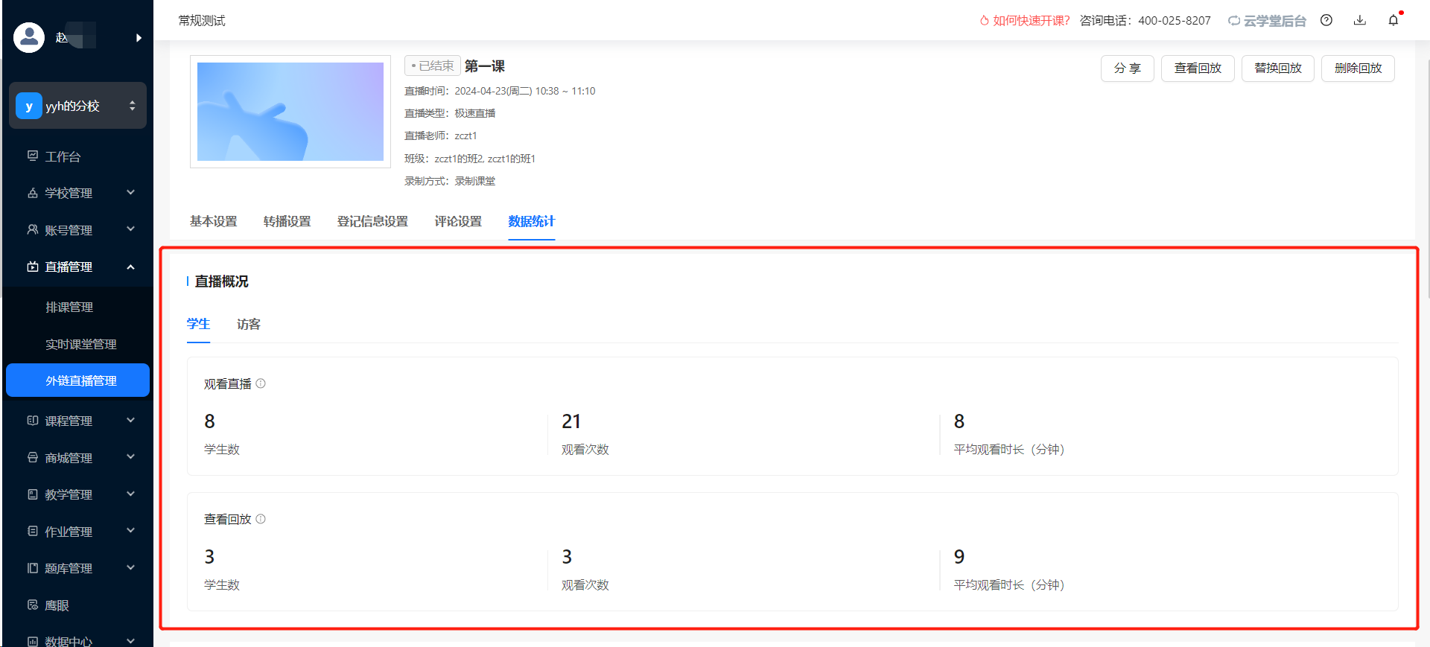1430x647 pixels.
Task: Expand the 题库管理 chevron
Action: [x=131, y=567]
